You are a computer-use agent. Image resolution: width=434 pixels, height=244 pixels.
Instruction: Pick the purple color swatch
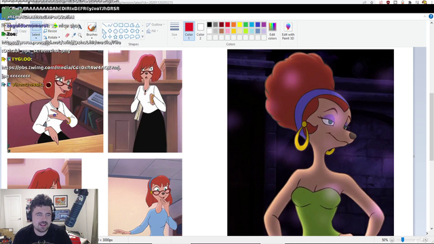[x=264, y=24]
